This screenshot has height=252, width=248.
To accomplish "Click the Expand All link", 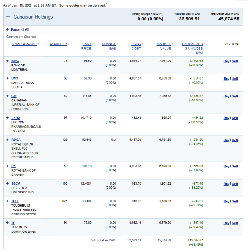I will 20,30.
